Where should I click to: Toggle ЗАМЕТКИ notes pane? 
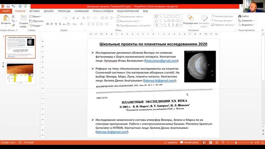pyautogui.click(x=171, y=142)
